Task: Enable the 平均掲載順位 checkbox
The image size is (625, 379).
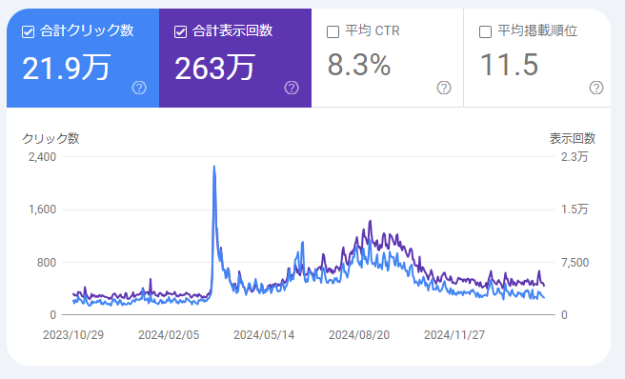Action: [485, 31]
